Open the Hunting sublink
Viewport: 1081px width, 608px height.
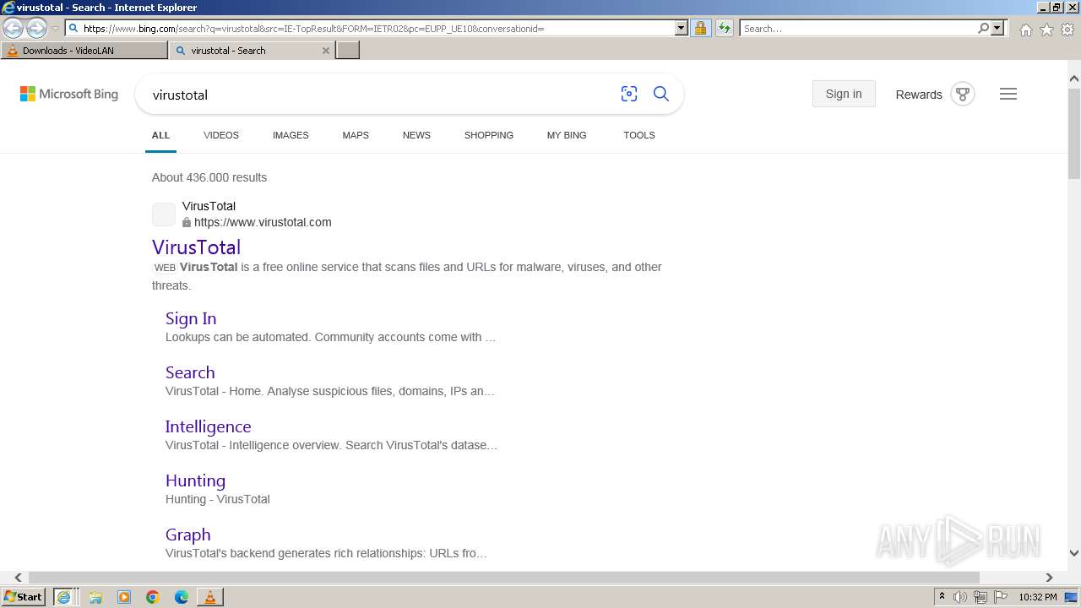click(x=195, y=480)
